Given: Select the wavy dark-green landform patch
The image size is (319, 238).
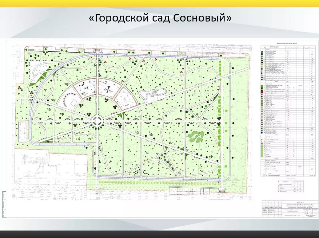Looking at the screenshot, I should (x=196, y=137).
